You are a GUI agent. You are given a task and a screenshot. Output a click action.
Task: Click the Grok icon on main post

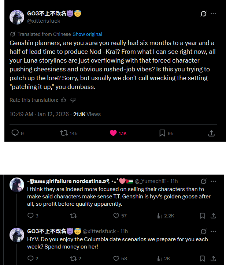204,14
